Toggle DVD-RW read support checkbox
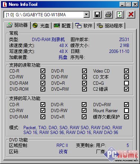 (x=84, y=77)
